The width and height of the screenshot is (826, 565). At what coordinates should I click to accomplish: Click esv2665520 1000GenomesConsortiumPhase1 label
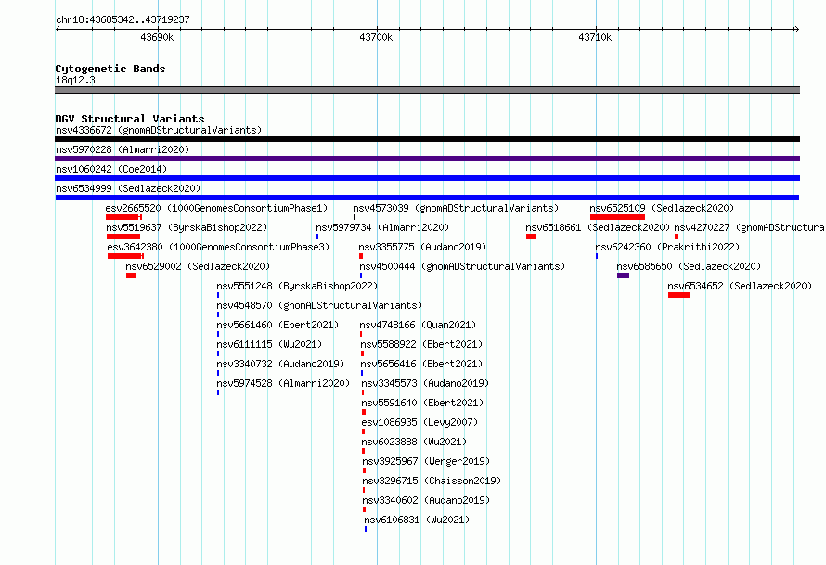(x=216, y=208)
